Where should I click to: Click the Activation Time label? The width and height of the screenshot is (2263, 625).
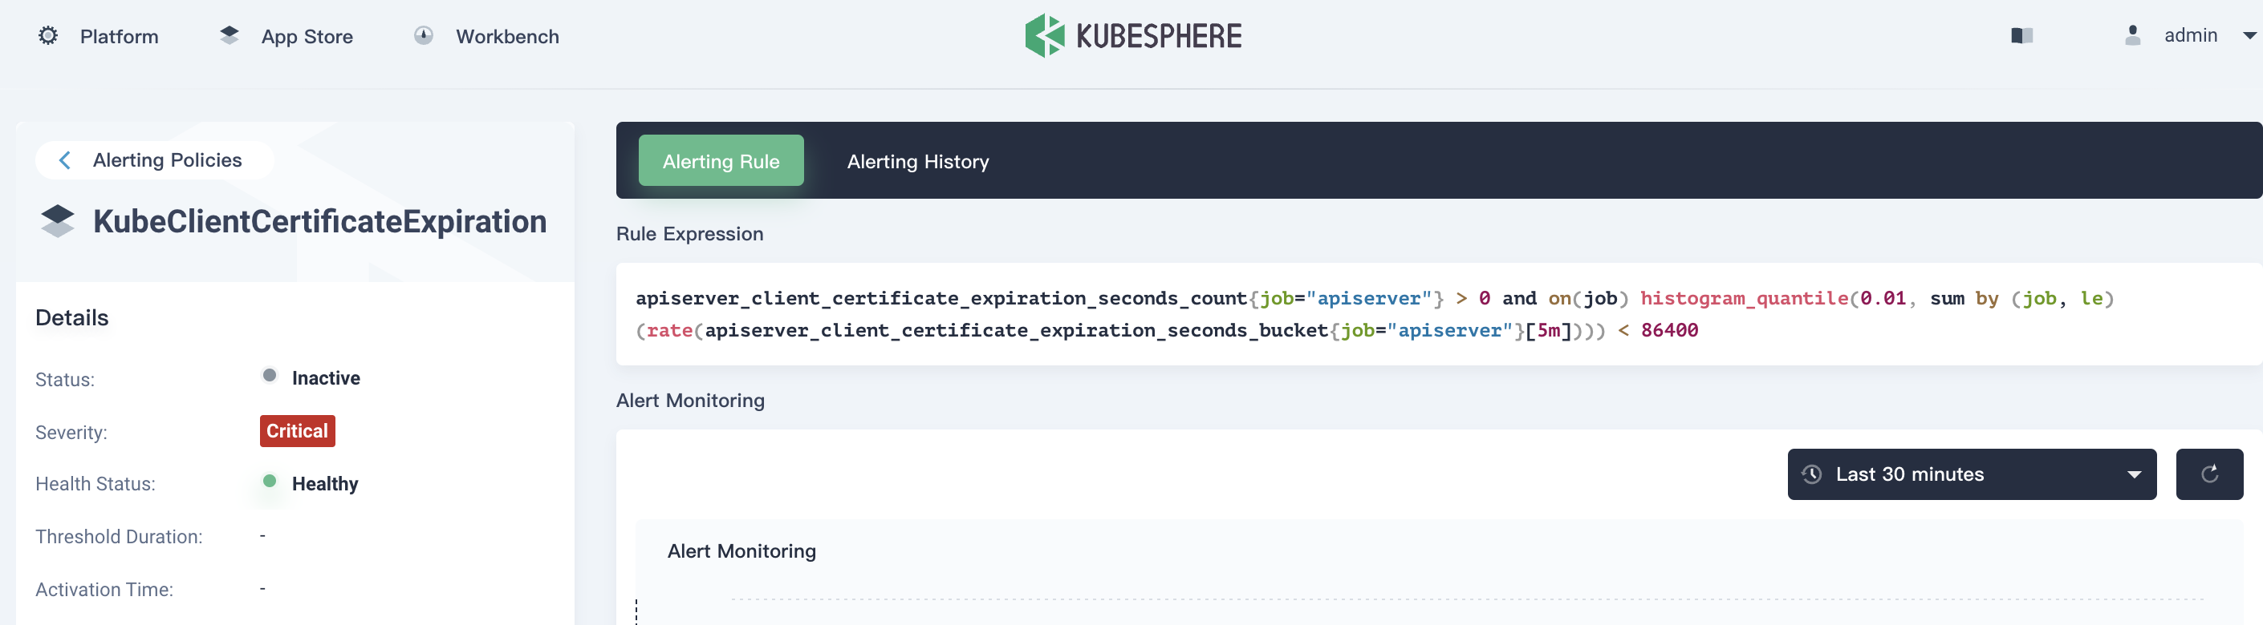(x=104, y=589)
